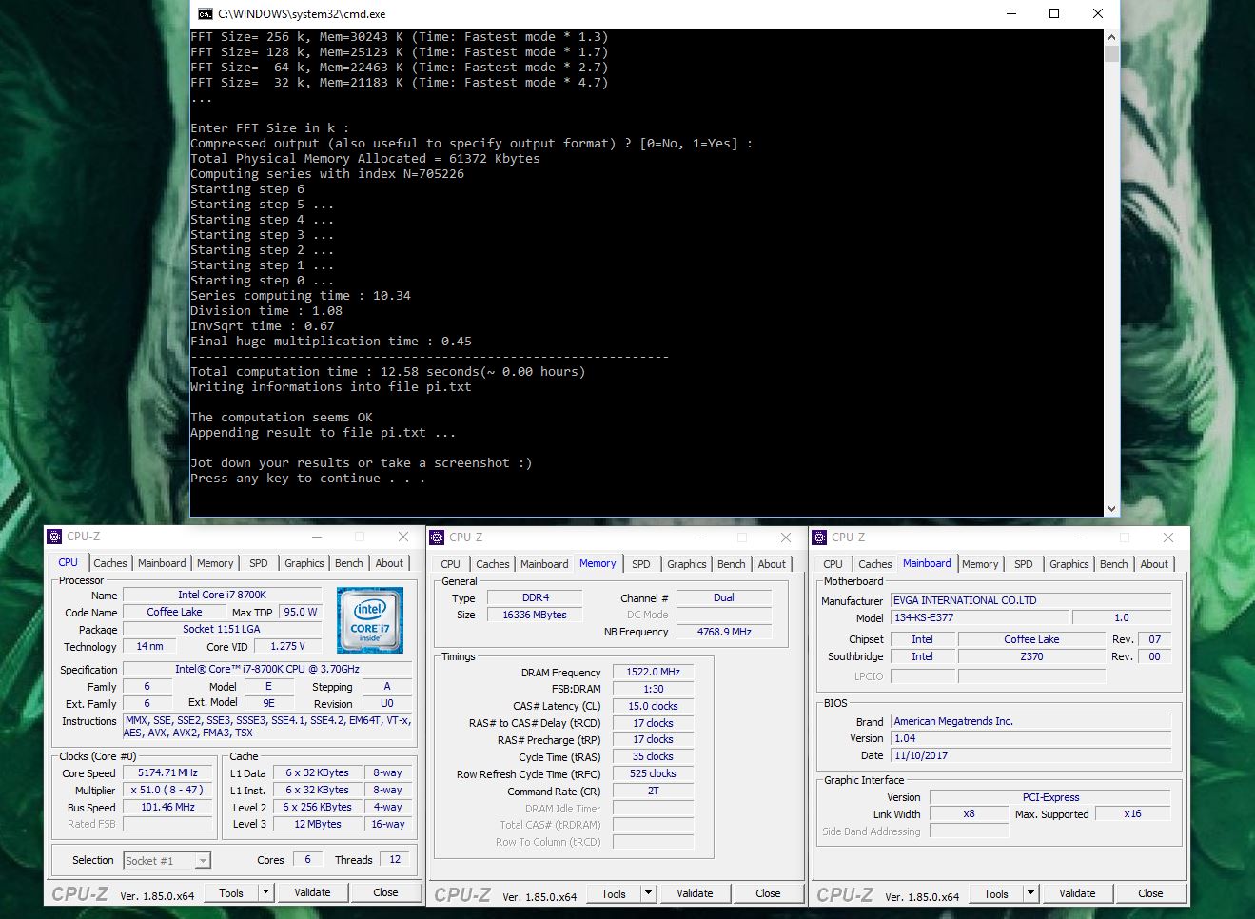
Task: Select the CPU tab in the middle CPU-Z window
Action: (x=451, y=564)
